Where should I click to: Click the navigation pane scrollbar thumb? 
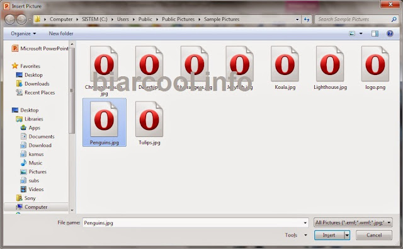[x=72, y=91]
